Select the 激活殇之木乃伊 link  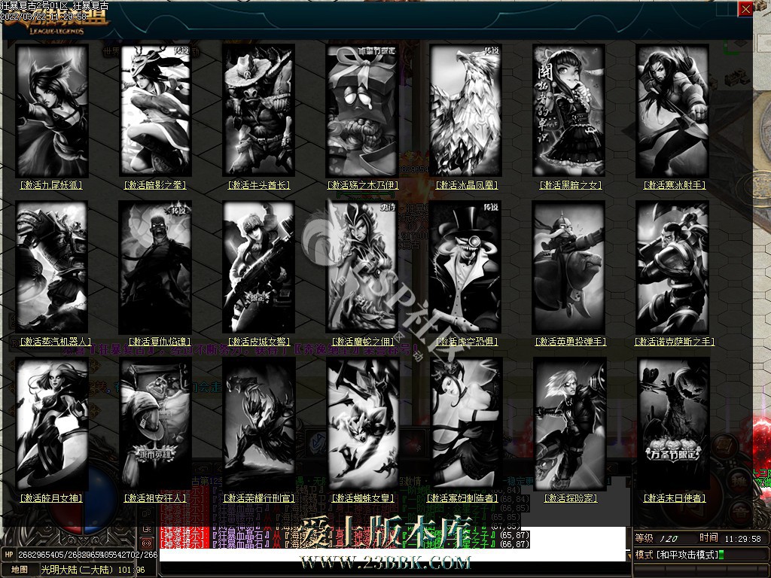(363, 185)
